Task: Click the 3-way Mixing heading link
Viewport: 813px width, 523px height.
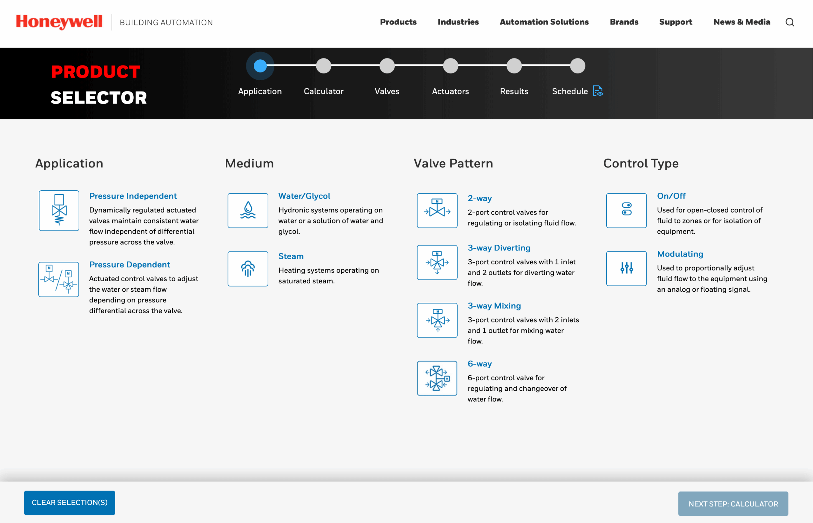Action: [494, 306]
